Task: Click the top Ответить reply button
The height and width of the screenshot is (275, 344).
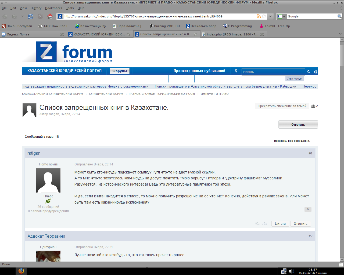Action: [x=298, y=125]
